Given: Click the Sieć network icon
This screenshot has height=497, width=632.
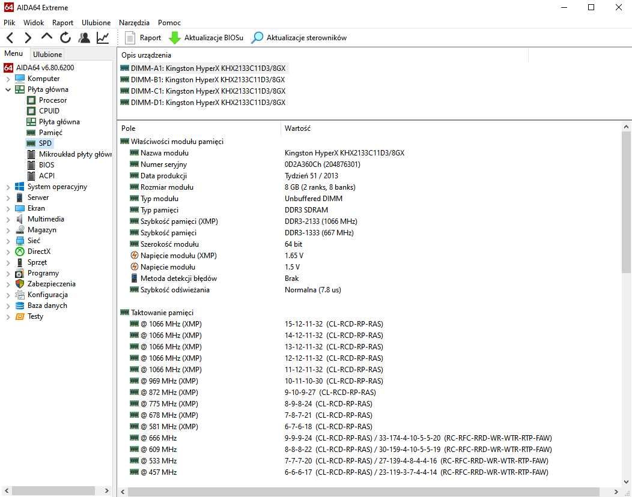Looking at the screenshot, I should (20, 241).
